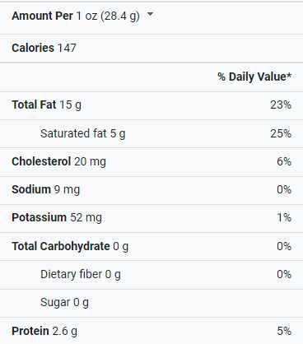Click the 0% sodium daily value
Image resolution: width=303 pixels, height=344 pixels.
pos(284,189)
